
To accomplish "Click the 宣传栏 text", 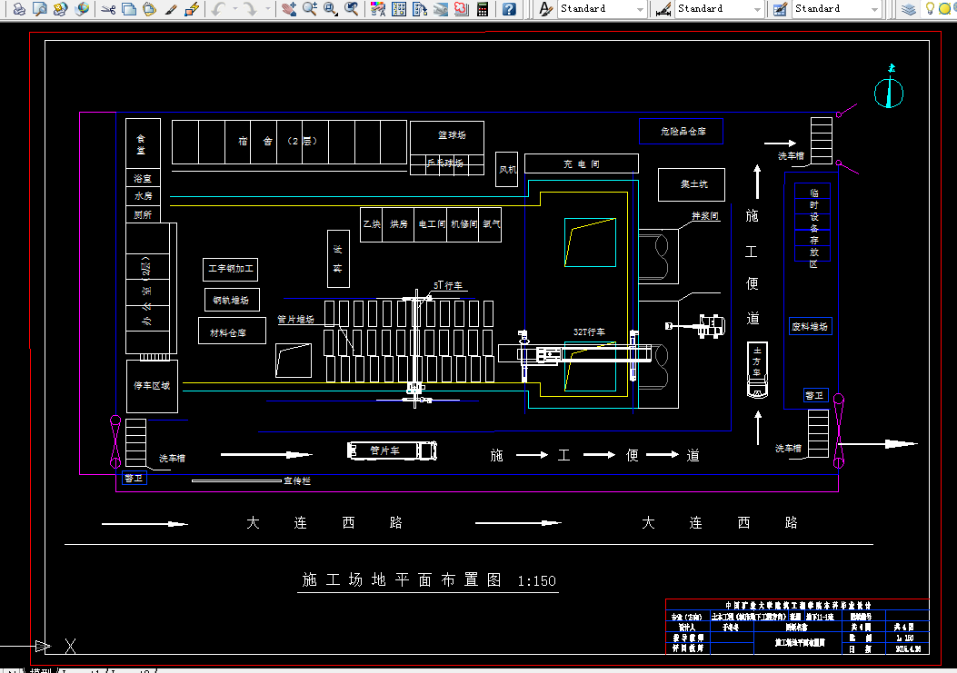I will click(297, 480).
